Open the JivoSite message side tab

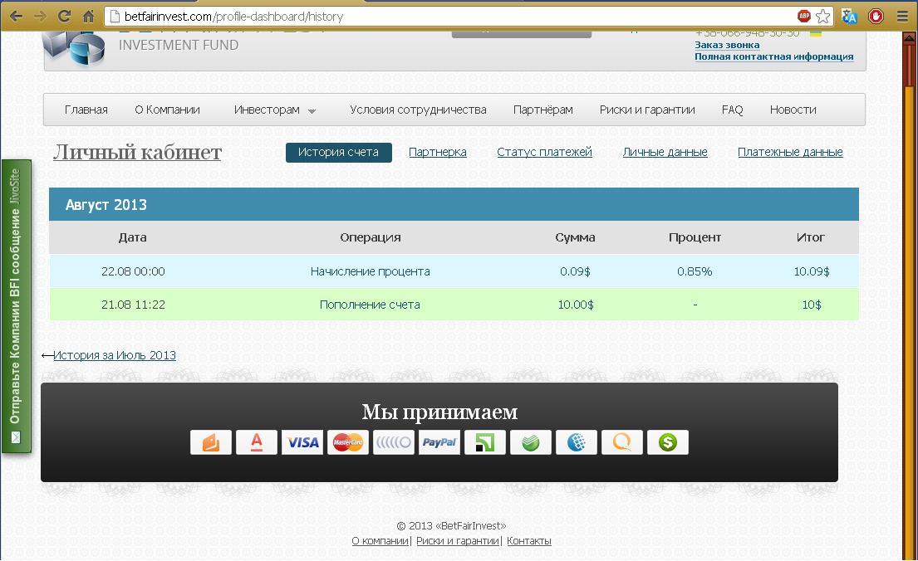(16, 306)
